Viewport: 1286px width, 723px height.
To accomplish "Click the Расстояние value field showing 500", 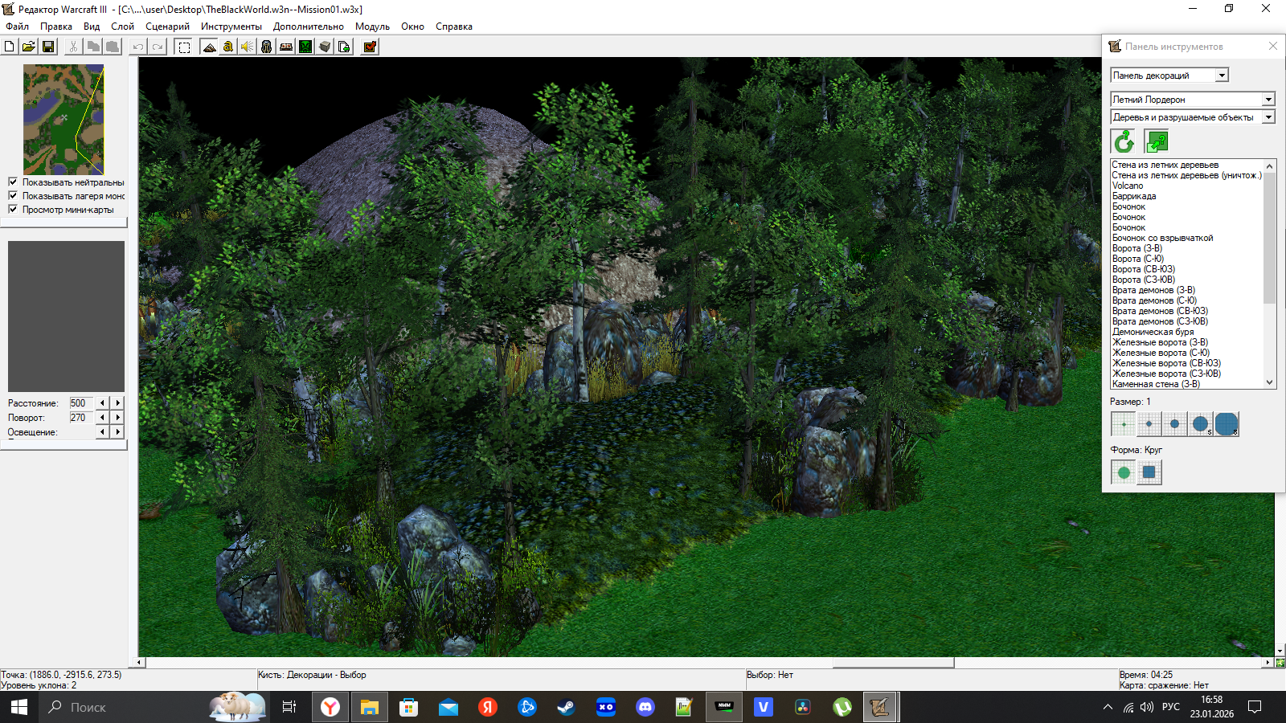I will click(81, 403).
